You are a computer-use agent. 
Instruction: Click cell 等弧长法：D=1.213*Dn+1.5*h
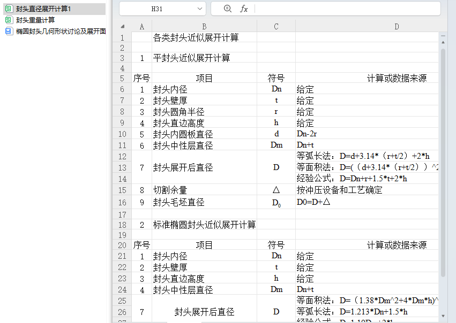(367, 312)
